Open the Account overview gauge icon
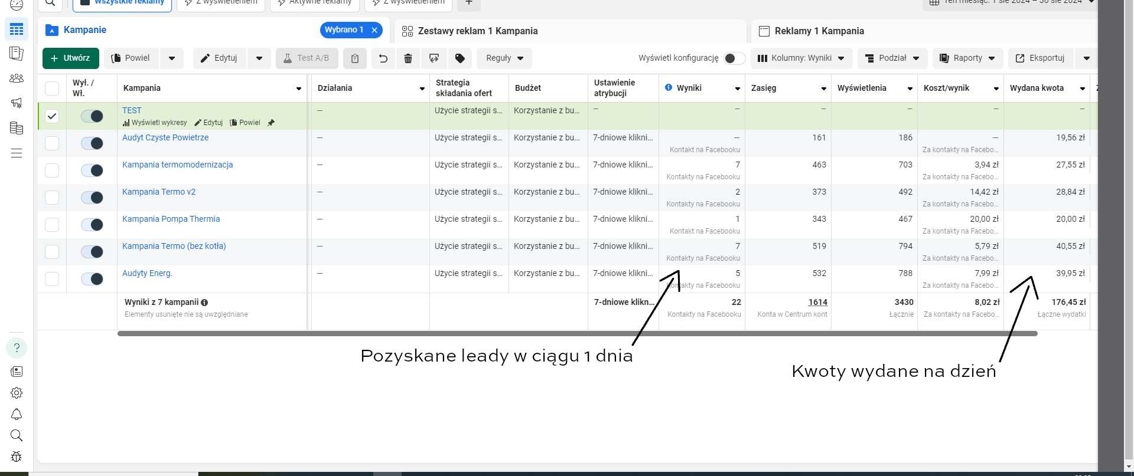This screenshot has width=1134, height=476. [x=17, y=5]
